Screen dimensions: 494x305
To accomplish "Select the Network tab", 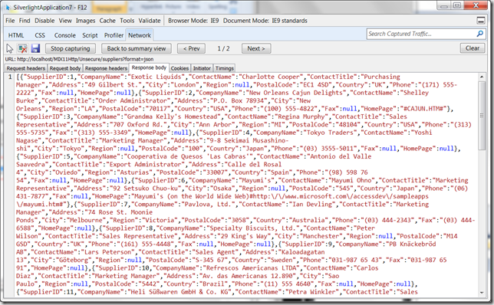I will (x=140, y=35).
